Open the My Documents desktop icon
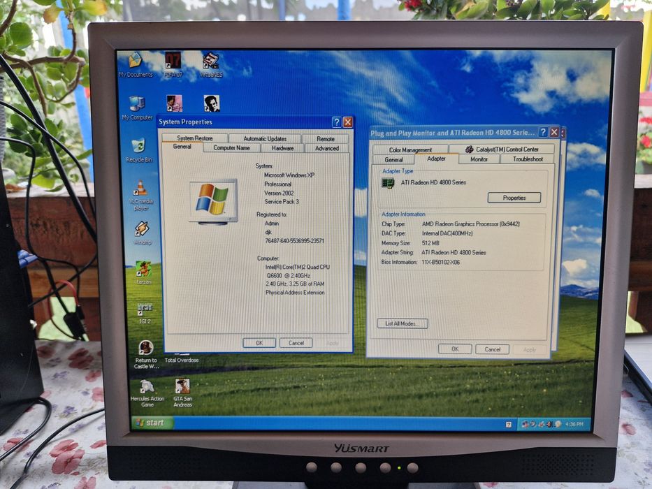The width and height of the screenshot is (652, 489). pyautogui.click(x=136, y=65)
